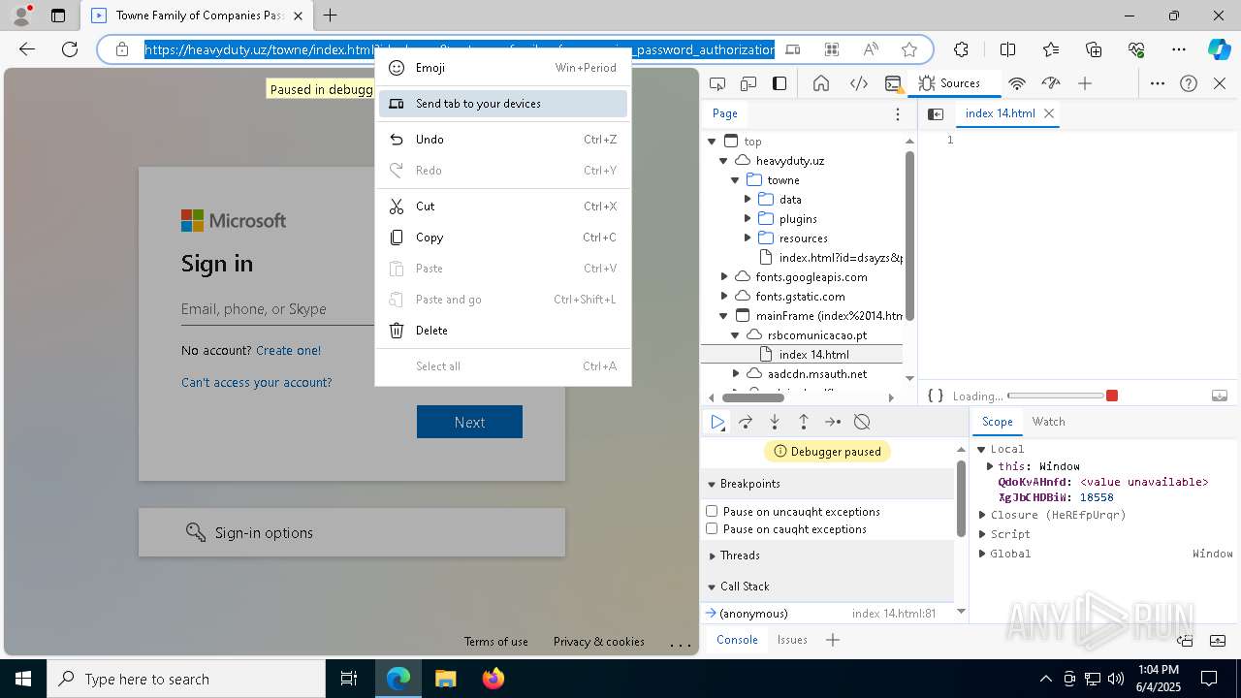Select the Page navigator tab
Screen dimensions: 1241x698
coord(725,113)
